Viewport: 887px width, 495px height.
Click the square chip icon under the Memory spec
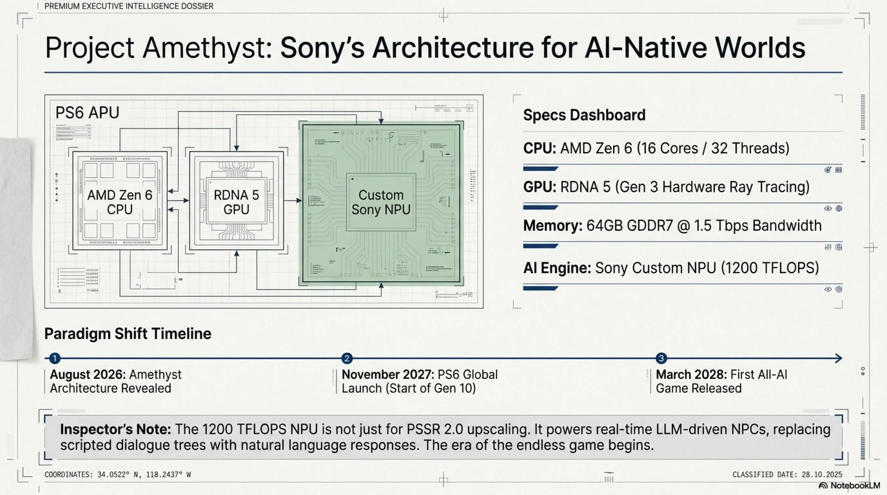(839, 247)
